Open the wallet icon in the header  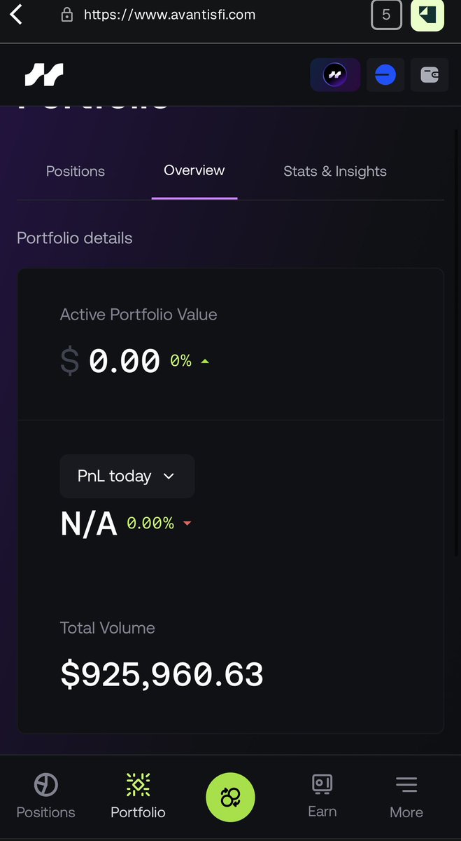click(x=430, y=75)
